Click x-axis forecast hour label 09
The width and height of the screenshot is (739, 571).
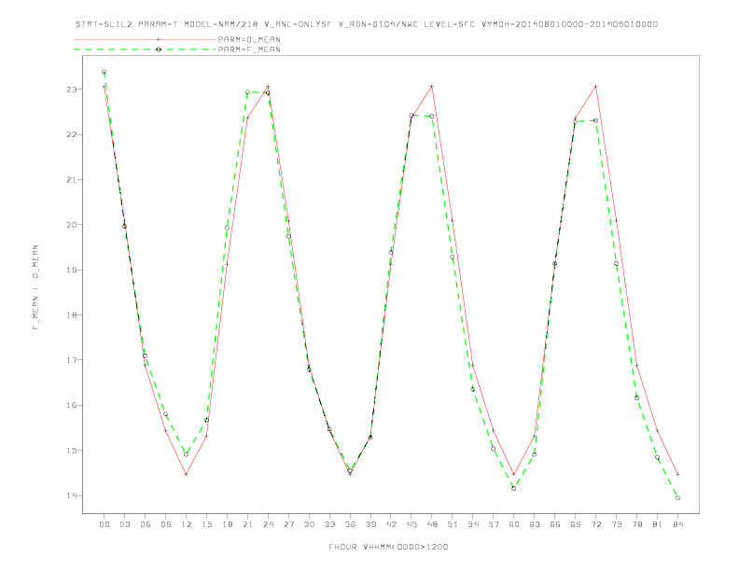tap(165, 524)
